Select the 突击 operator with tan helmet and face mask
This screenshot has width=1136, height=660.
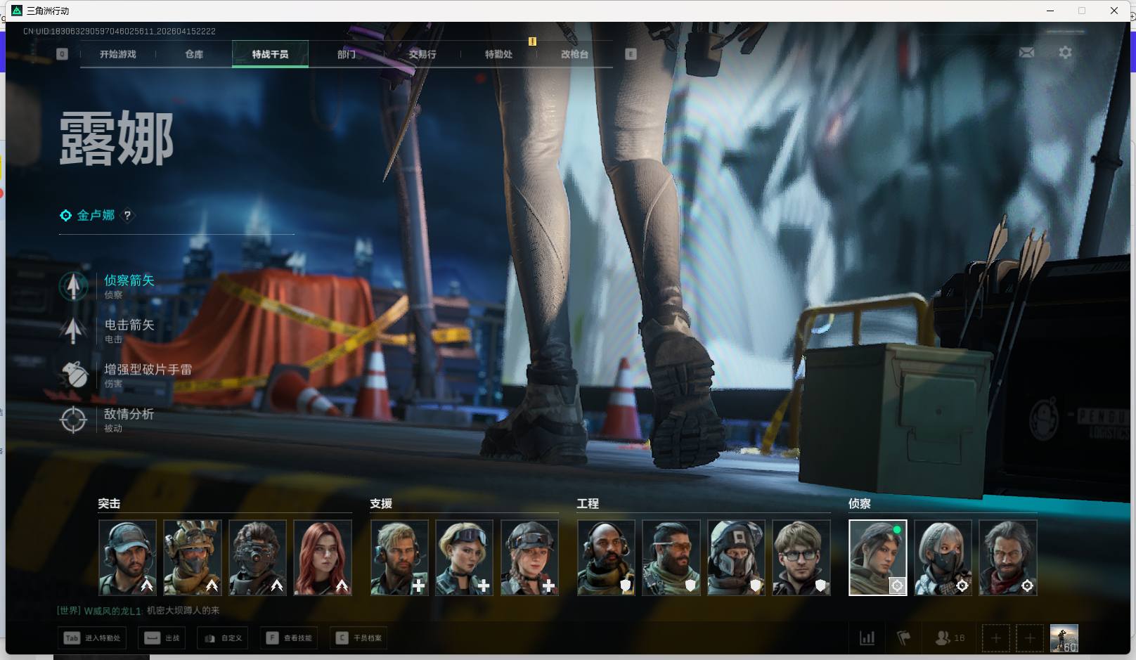pyautogui.click(x=193, y=557)
